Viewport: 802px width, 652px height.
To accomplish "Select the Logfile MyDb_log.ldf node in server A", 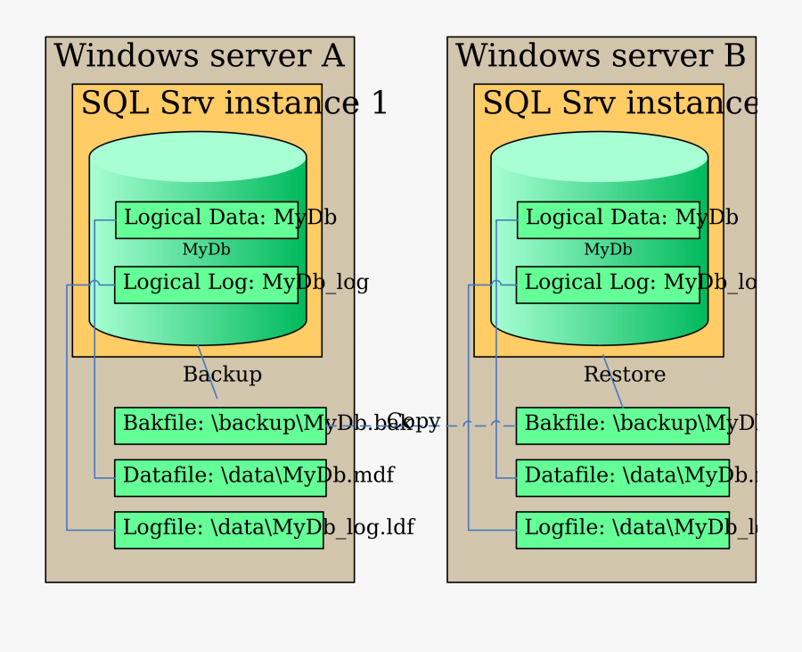I will pos(220,530).
